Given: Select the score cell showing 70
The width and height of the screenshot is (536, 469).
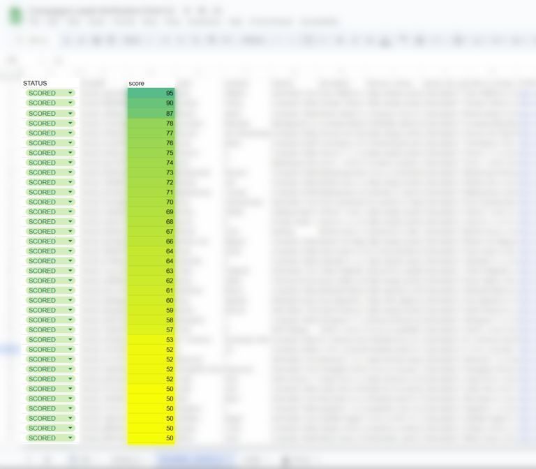Looking at the screenshot, I should tap(151, 202).
